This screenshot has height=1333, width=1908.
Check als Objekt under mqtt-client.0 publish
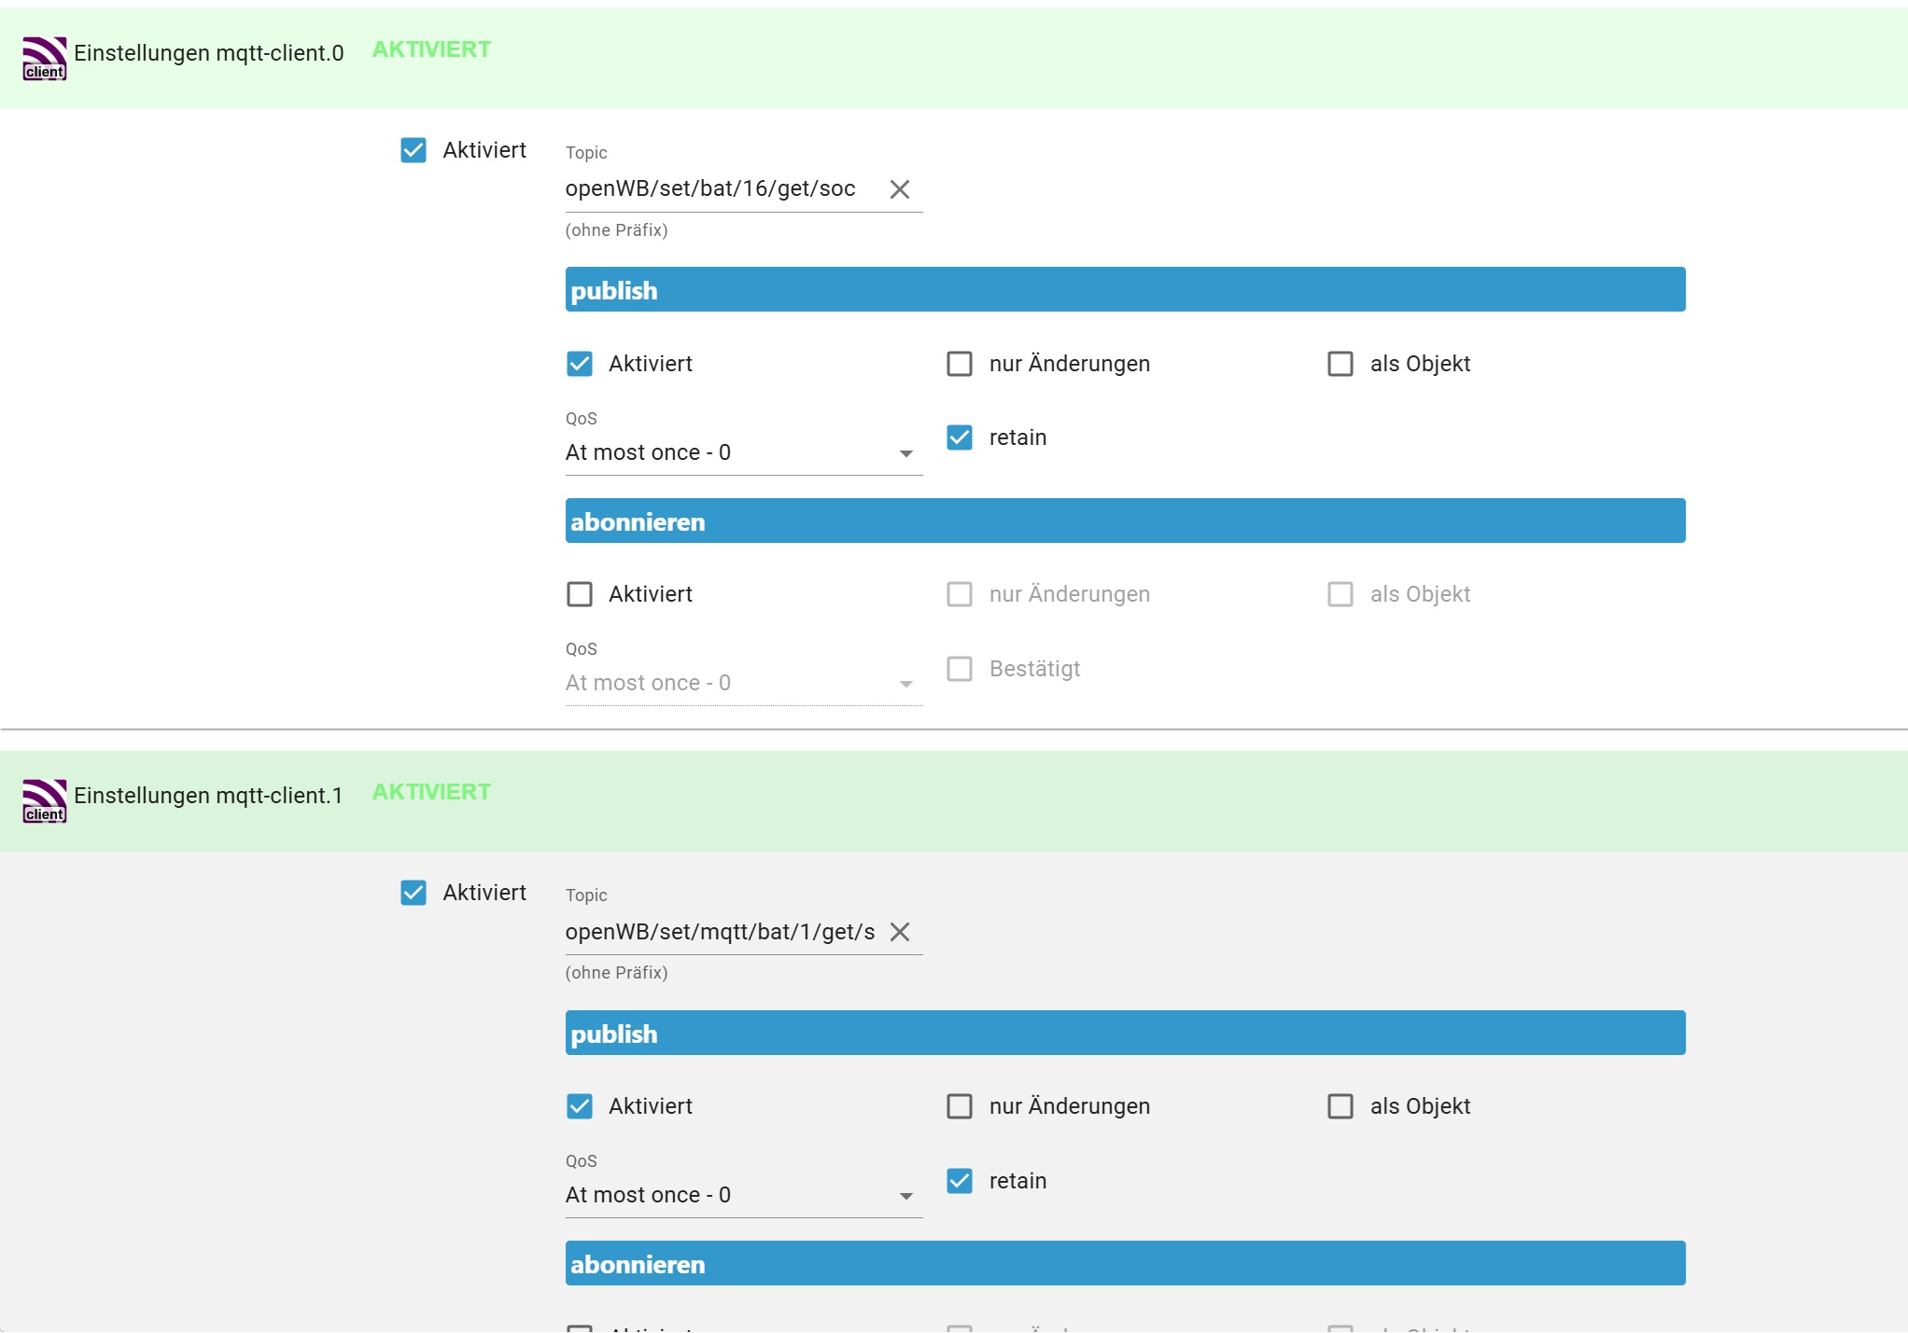point(1340,364)
